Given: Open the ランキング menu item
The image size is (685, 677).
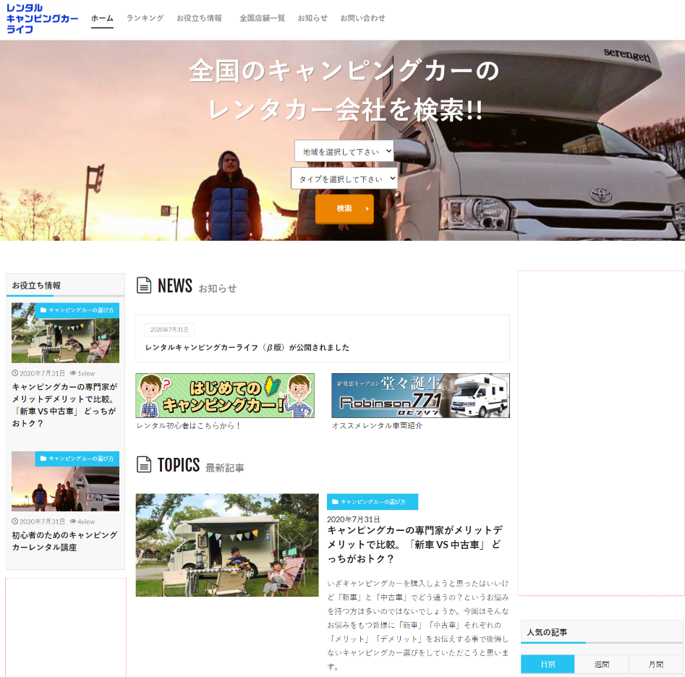Looking at the screenshot, I should click(145, 18).
